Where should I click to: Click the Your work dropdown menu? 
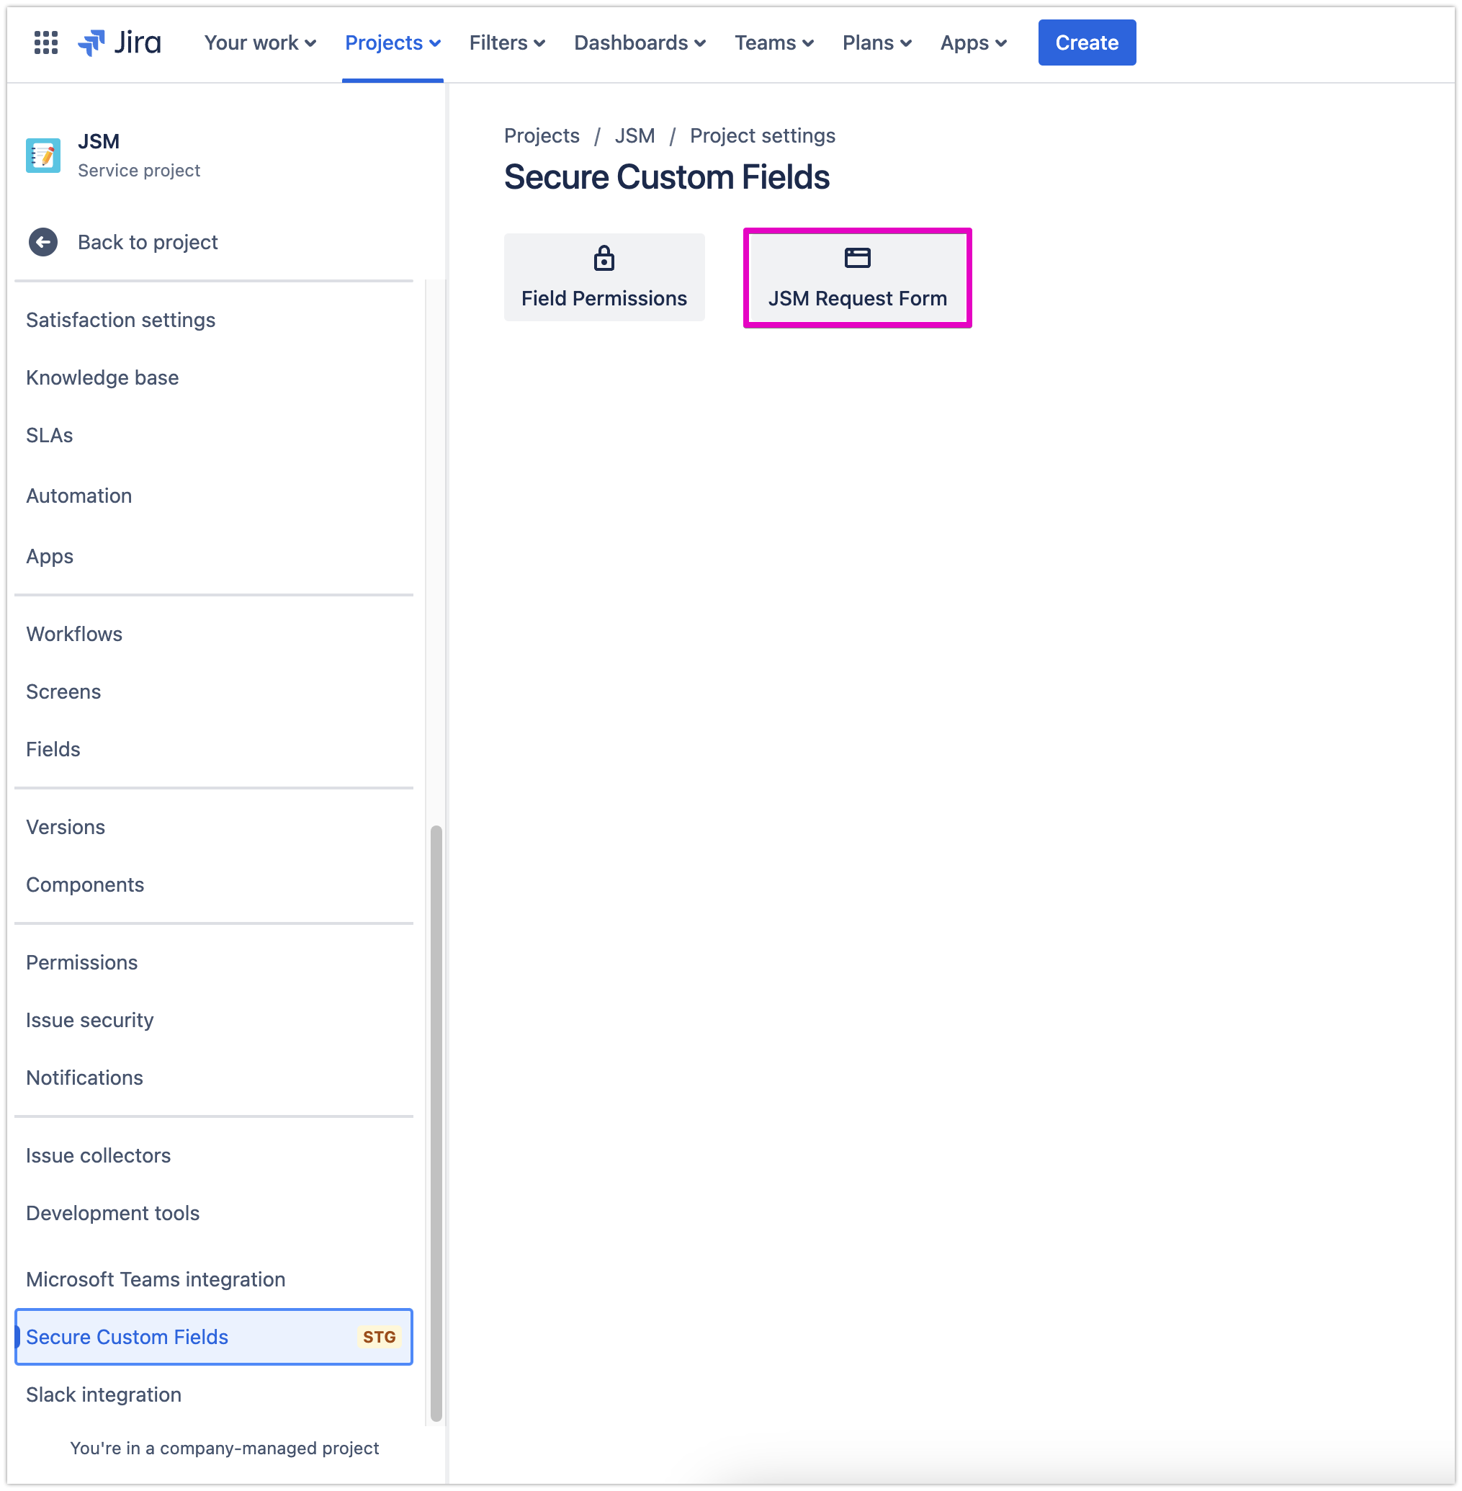(257, 42)
